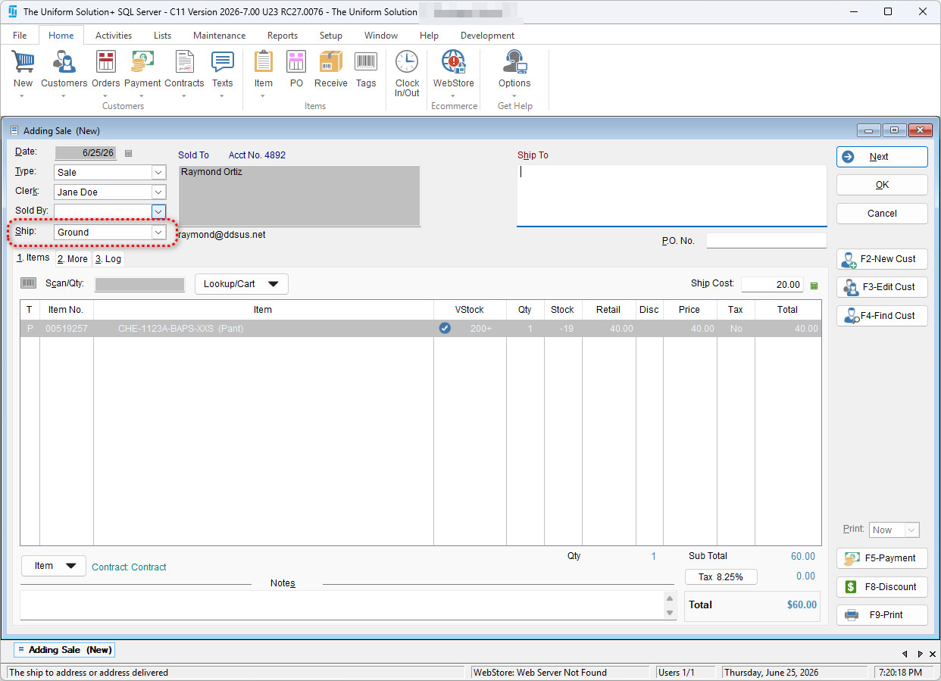
Task: Click the F3-Edit Cust button
Action: point(882,287)
